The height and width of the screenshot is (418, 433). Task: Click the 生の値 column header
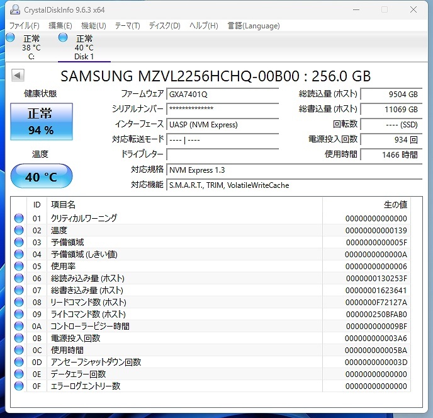click(366, 205)
